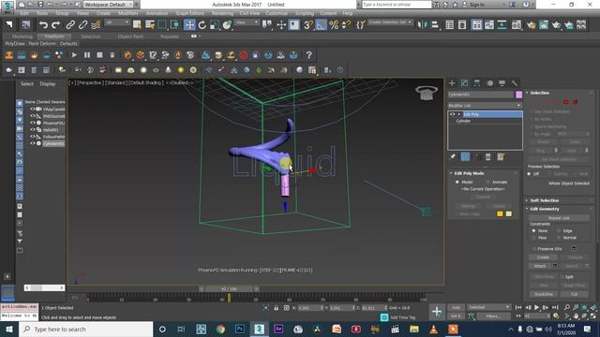Click Configure Modifier Sets icon below stack
This screenshot has height=337, width=600.
coord(501,156)
